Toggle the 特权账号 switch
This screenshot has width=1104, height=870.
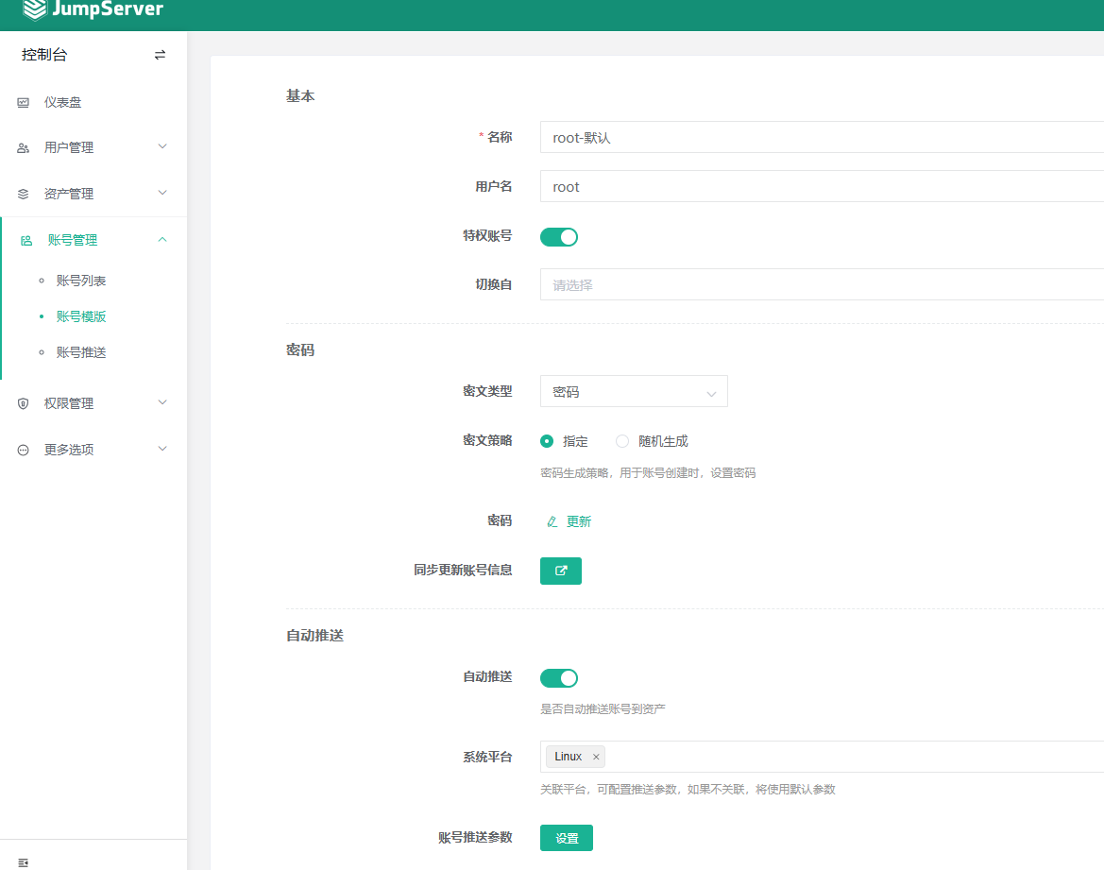(559, 237)
